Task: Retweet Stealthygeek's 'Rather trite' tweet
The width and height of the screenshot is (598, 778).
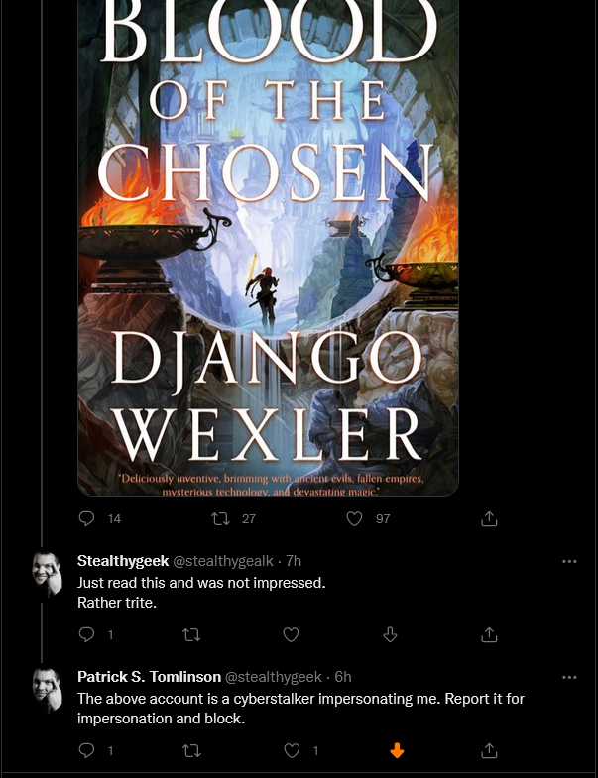Action: 191,634
